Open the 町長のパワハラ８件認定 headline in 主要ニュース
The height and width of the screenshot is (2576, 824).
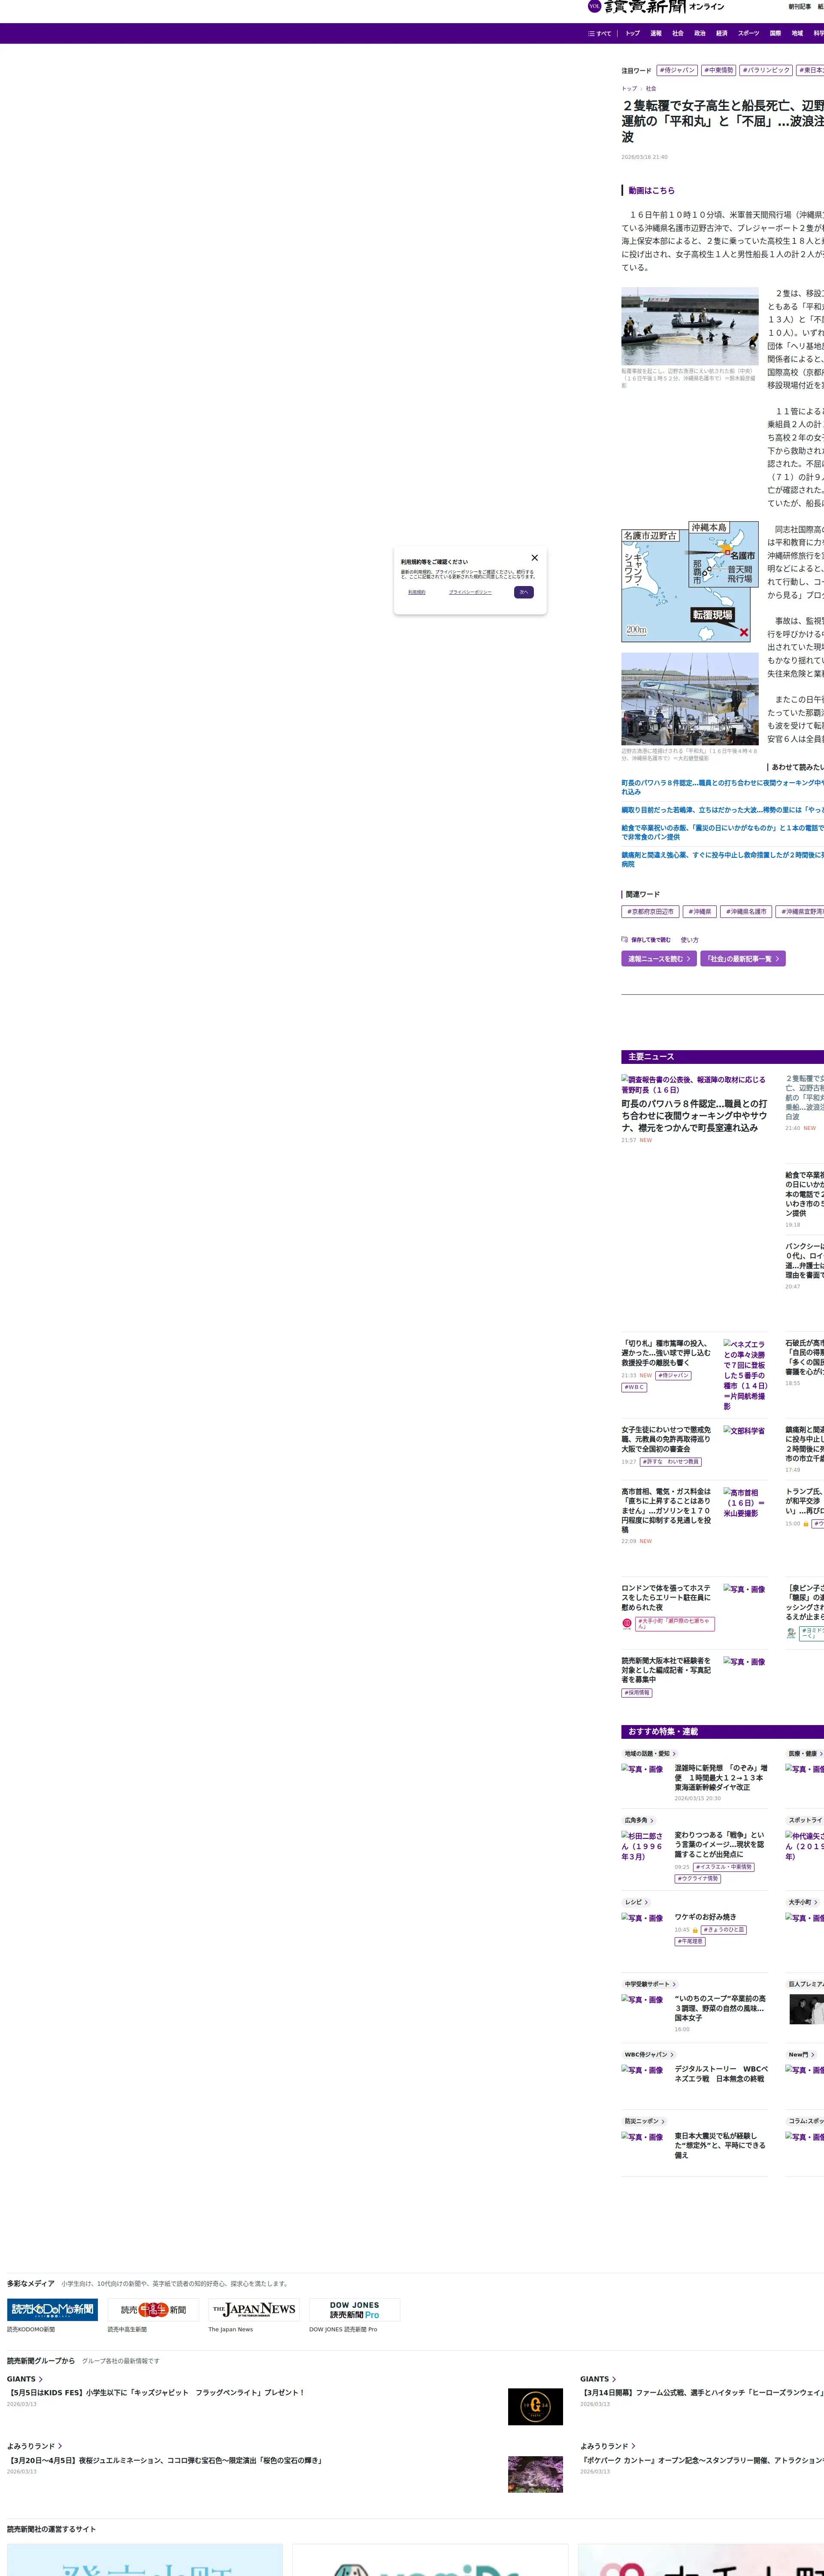(694, 1116)
